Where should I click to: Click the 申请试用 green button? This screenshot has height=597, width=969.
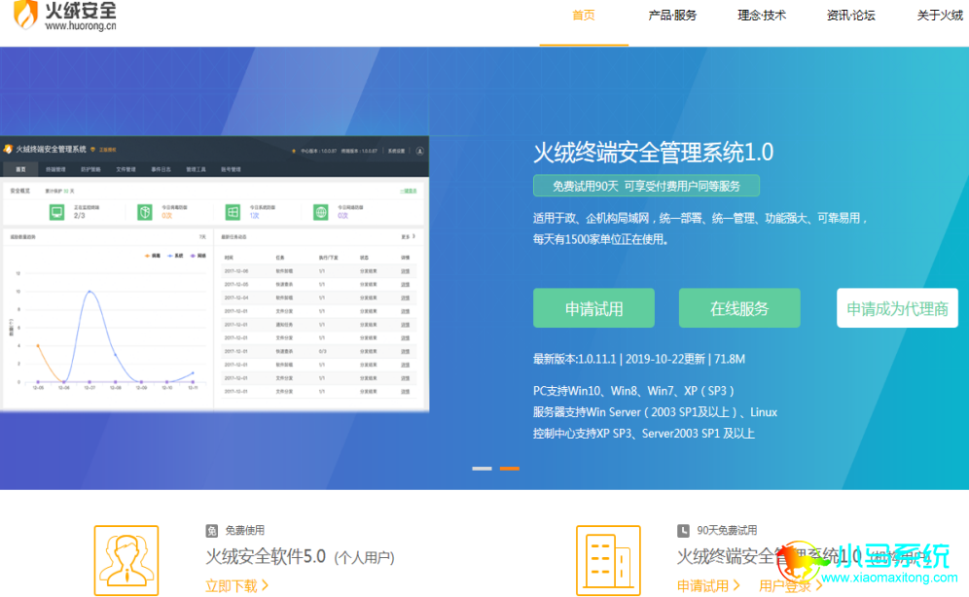pos(593,308)
